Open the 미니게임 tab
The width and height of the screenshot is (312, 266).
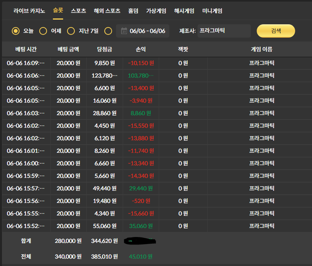(x=212, y=11)
